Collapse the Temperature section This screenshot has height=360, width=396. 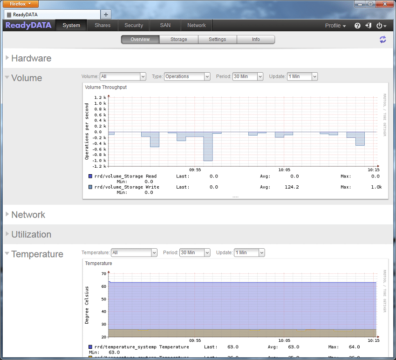(7, 253)
